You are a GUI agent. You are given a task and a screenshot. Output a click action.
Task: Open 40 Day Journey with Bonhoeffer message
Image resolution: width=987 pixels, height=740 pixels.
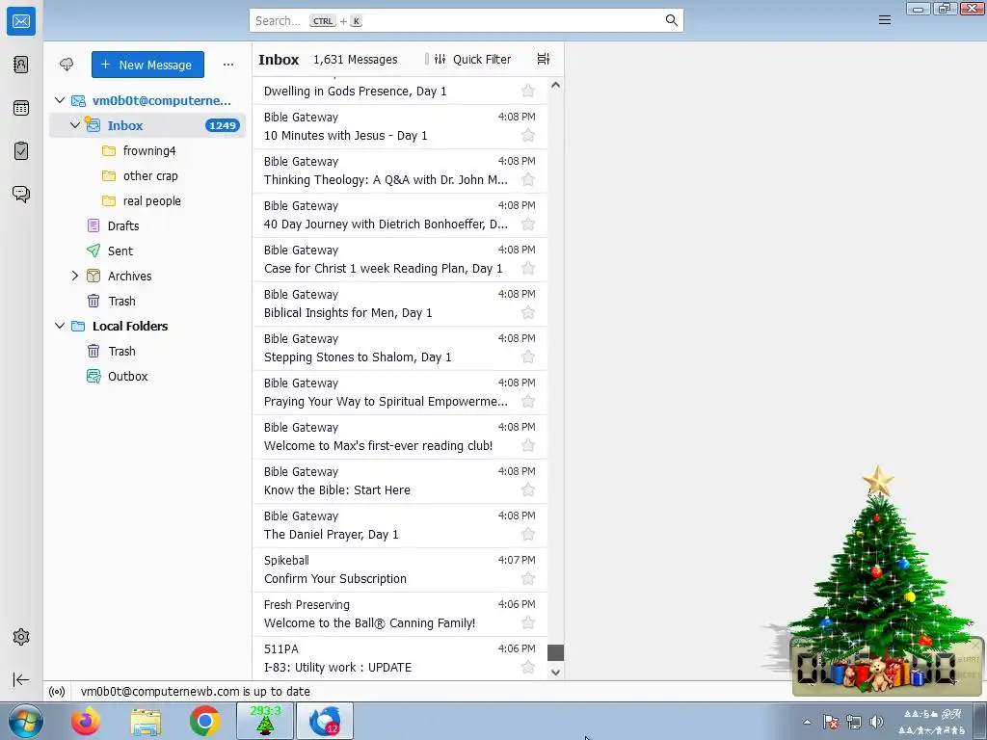tap(400, 215)
